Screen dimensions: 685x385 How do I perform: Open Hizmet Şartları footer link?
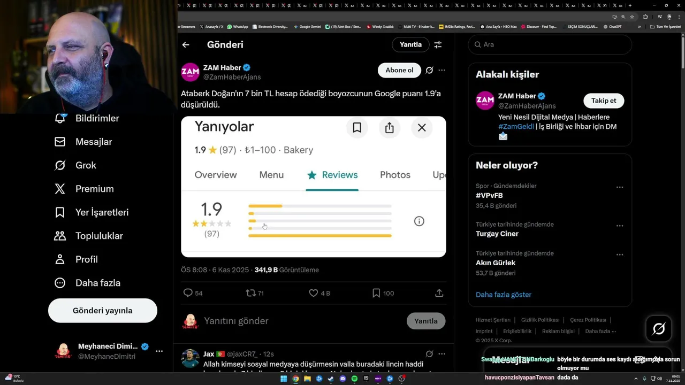(x=493, y=320)
